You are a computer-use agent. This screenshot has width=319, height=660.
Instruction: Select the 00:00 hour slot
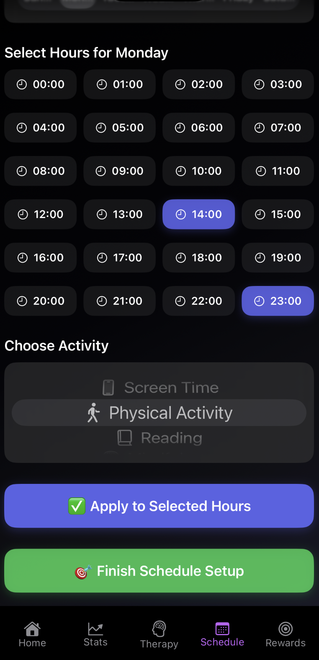pos(40,84)
